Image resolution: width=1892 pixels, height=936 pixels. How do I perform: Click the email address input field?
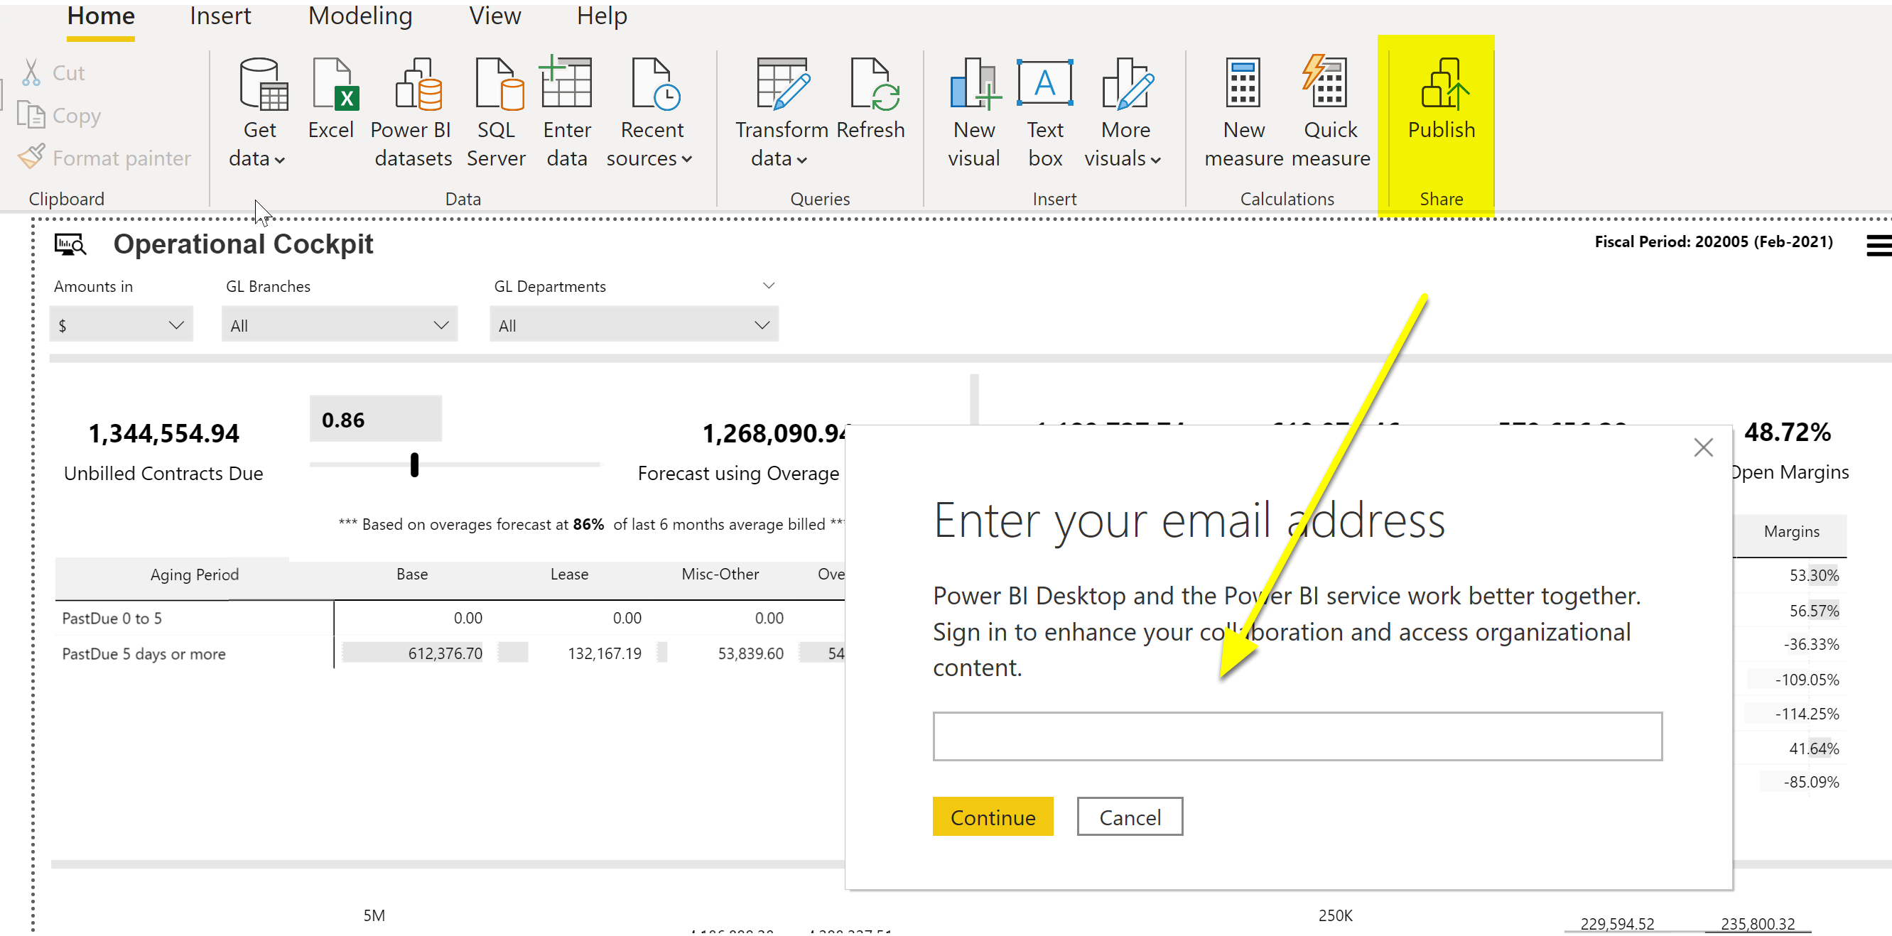[1297, 737]
